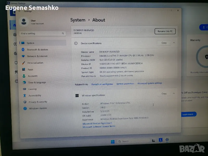Click the Rename this PC button

[165, 31]
